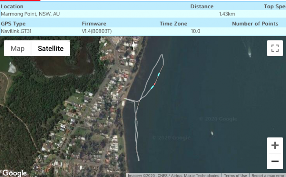Click the Location column header
The height and width of the screenshot is (177, 286).
pyautogui.click(x=12, y=7)
